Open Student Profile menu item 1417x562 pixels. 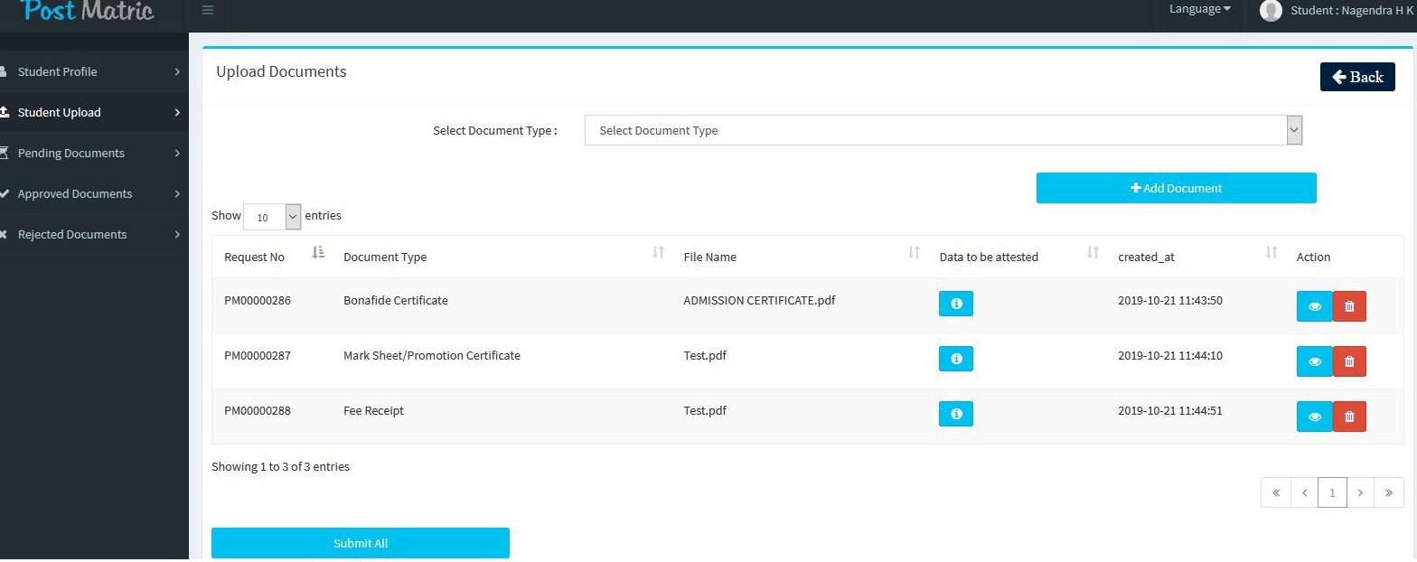tap(94, 71)
